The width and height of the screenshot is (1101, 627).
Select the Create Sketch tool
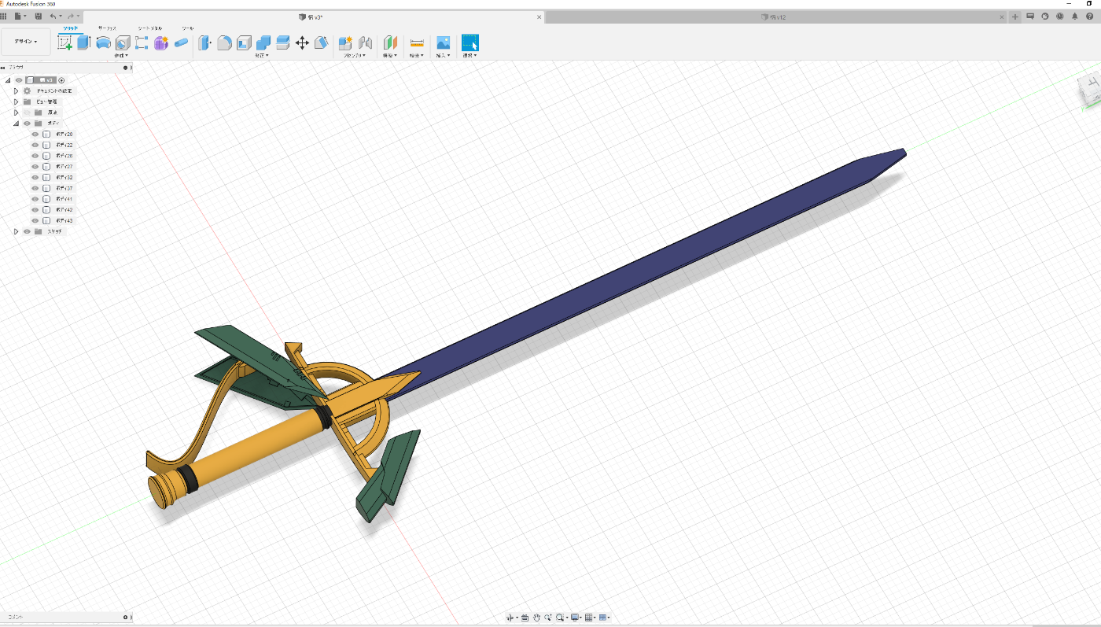click(65, 42)
